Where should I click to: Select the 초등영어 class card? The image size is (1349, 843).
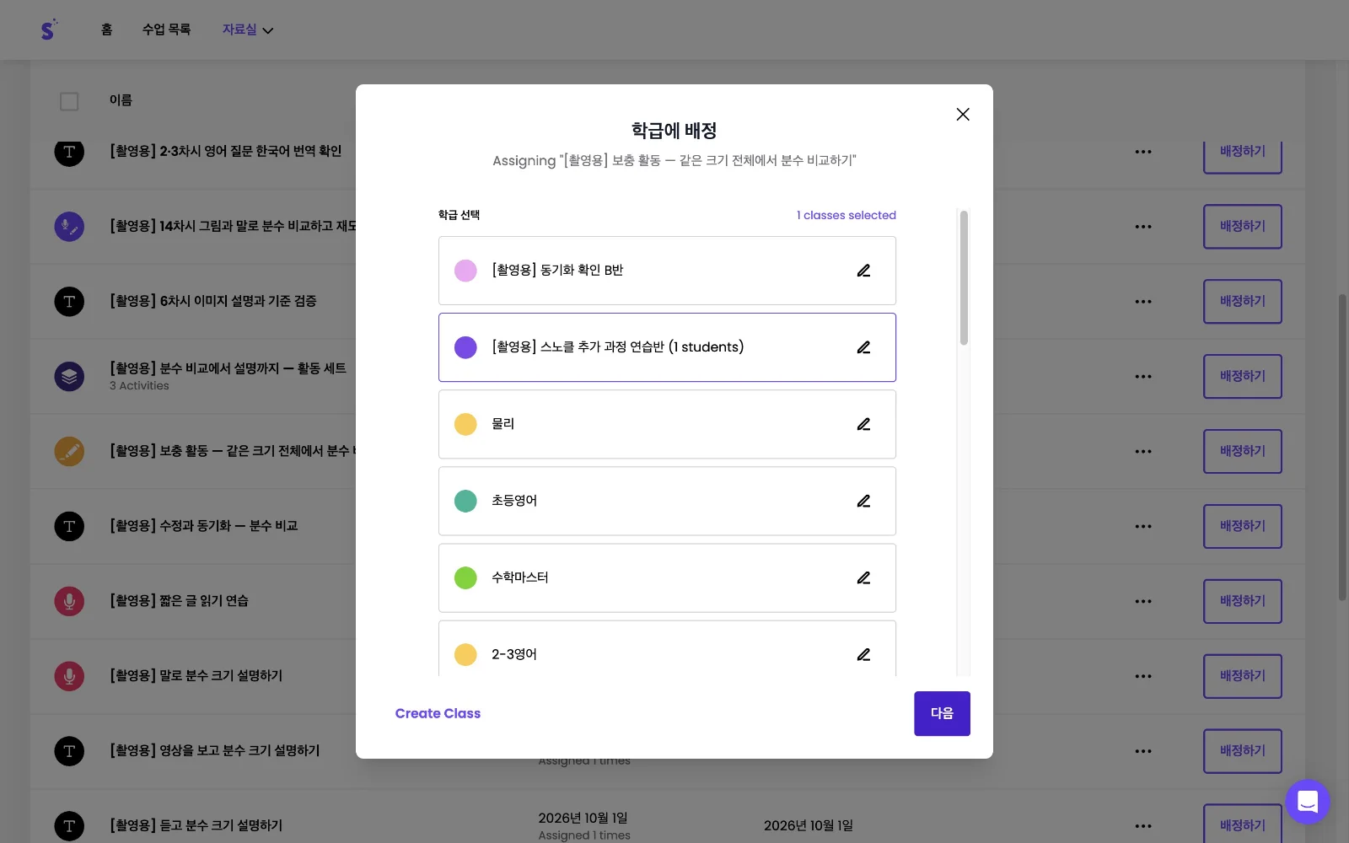pos(667,501)
